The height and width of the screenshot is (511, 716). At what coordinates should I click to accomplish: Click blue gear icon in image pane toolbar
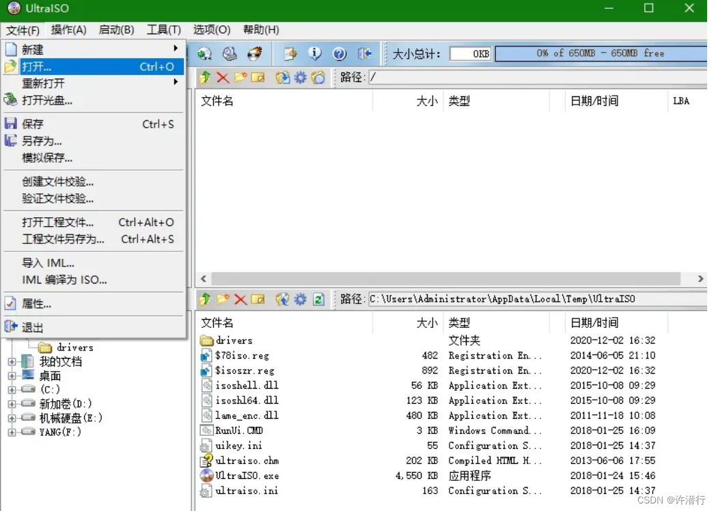point(300,77)
